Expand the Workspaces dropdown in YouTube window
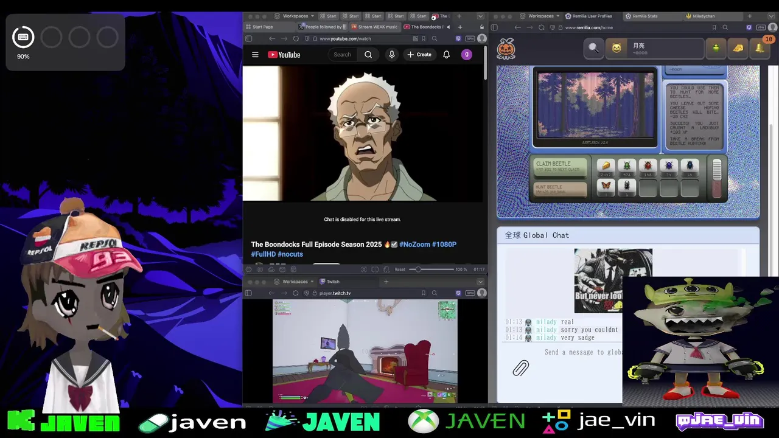 (x=295, y=16)
